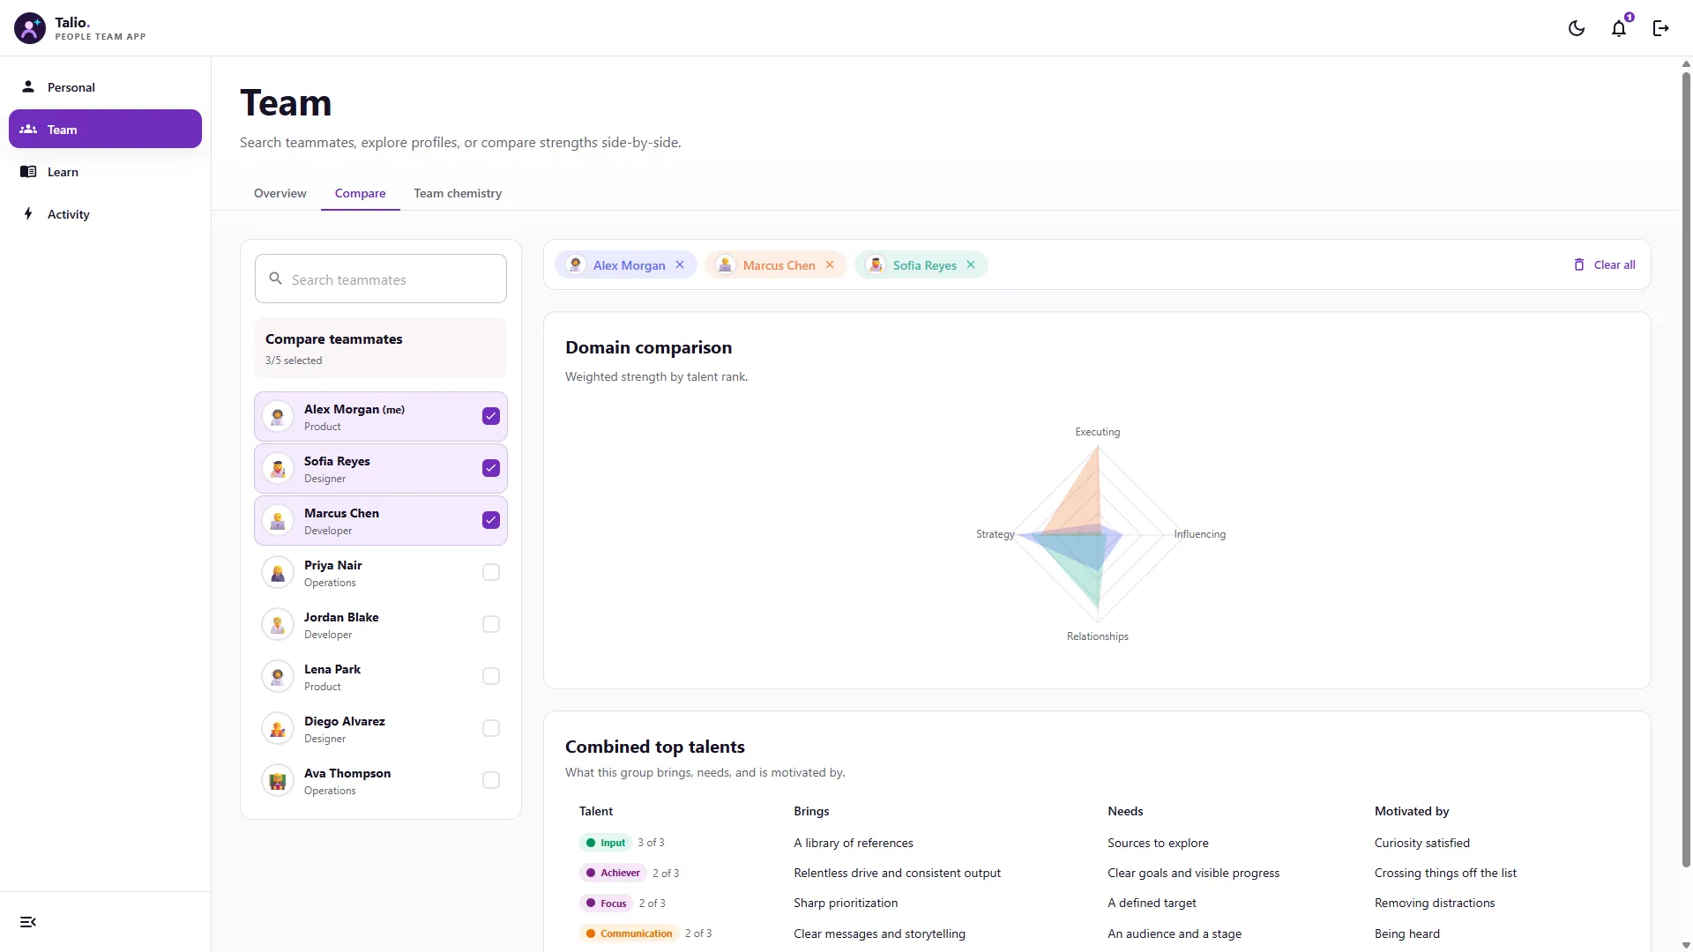Click Priya Nair's avatar icon
The height and width of the screenshot is (952, 1693).
coord(278,573)
